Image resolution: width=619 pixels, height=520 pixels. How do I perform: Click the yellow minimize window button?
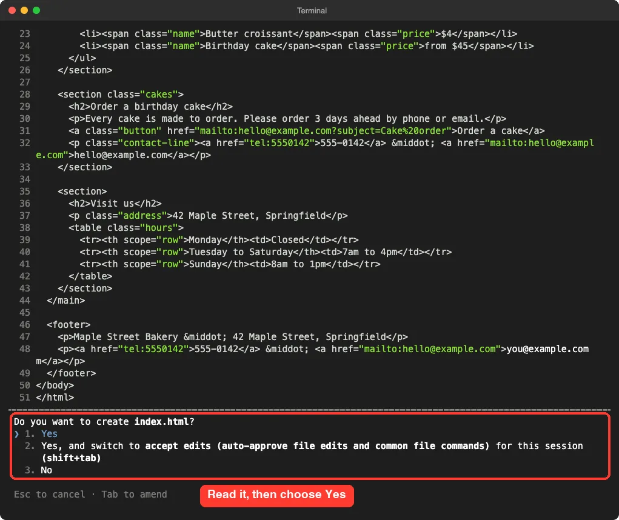click(24, 10)
